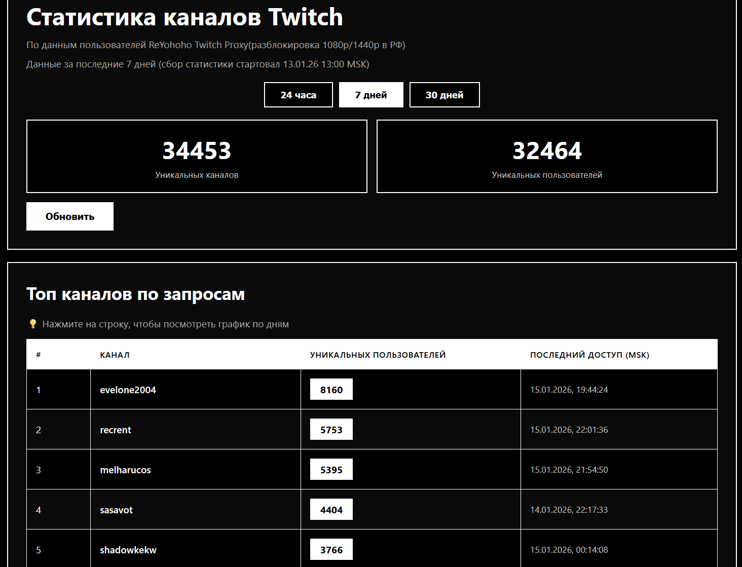The width and height of the screenshot is (742, 567).
Task: Select the recrent channel row
Action: [x=372, y=430]
